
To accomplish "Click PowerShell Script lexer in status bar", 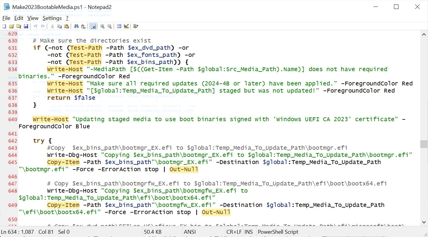I will [278, 232].
